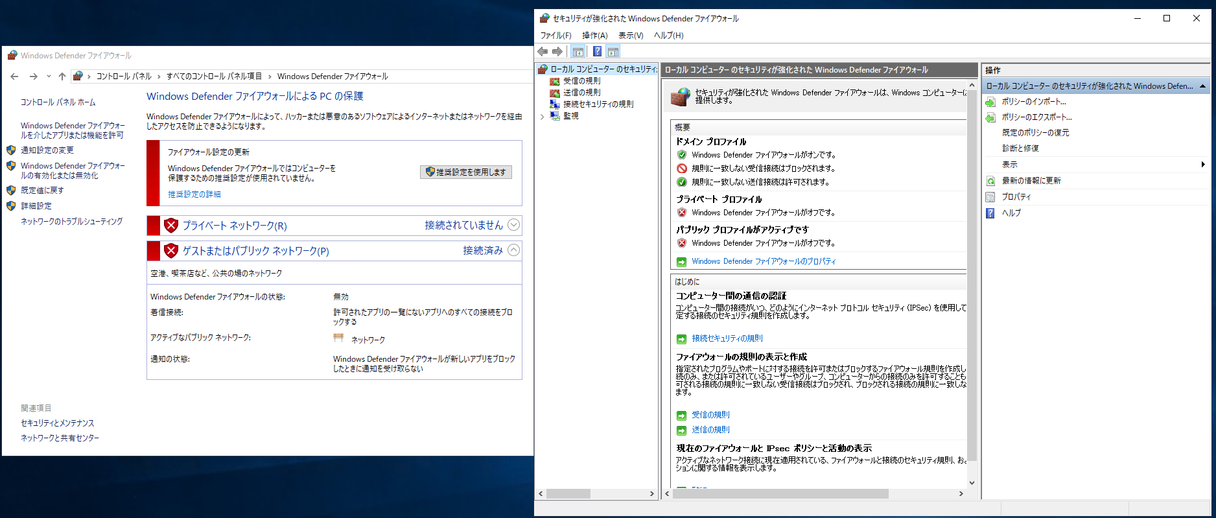This screenshot has width=1216, height=518.
Task: Click 既定のポリシーの復元 action
Action: [x=1035, y=133]
